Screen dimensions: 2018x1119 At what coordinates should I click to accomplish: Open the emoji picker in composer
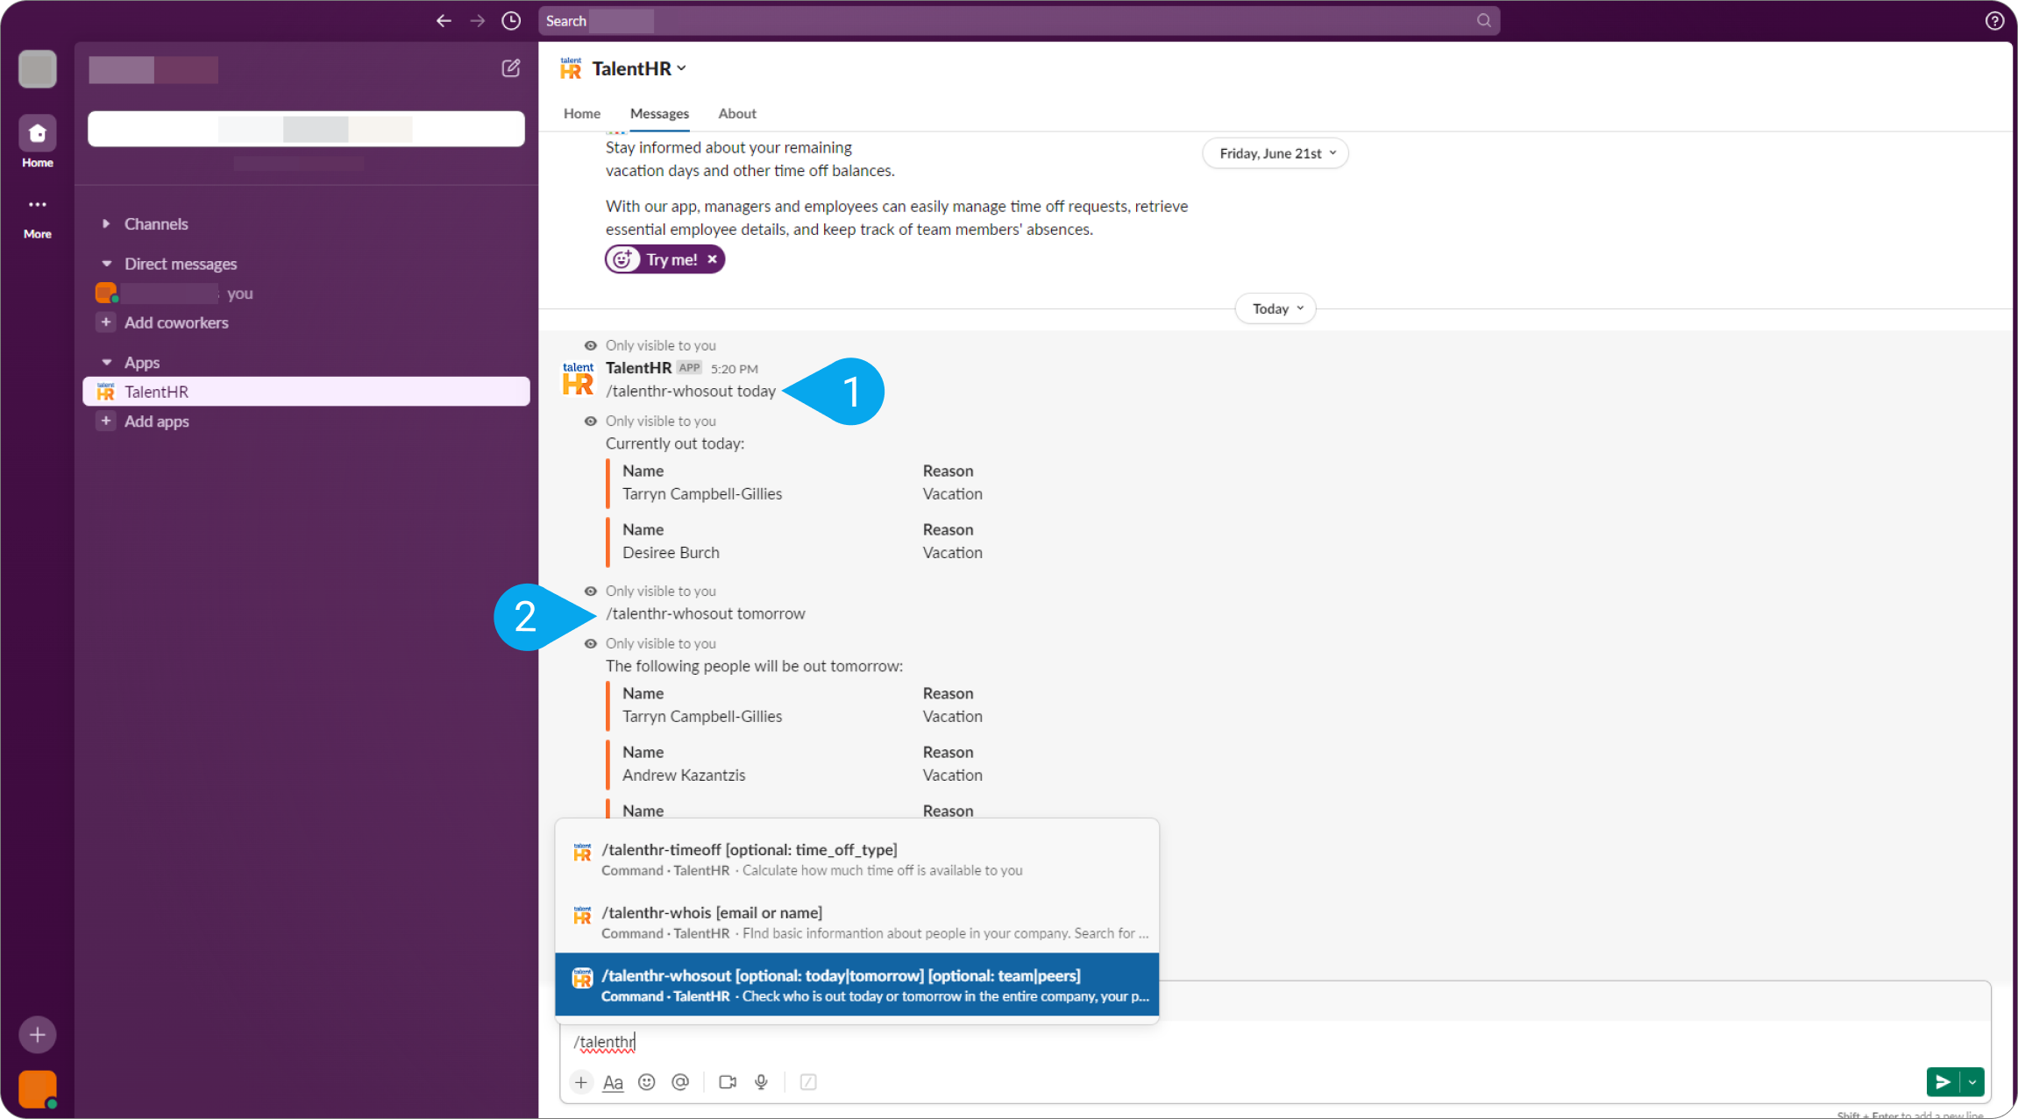pos(646,1082)
